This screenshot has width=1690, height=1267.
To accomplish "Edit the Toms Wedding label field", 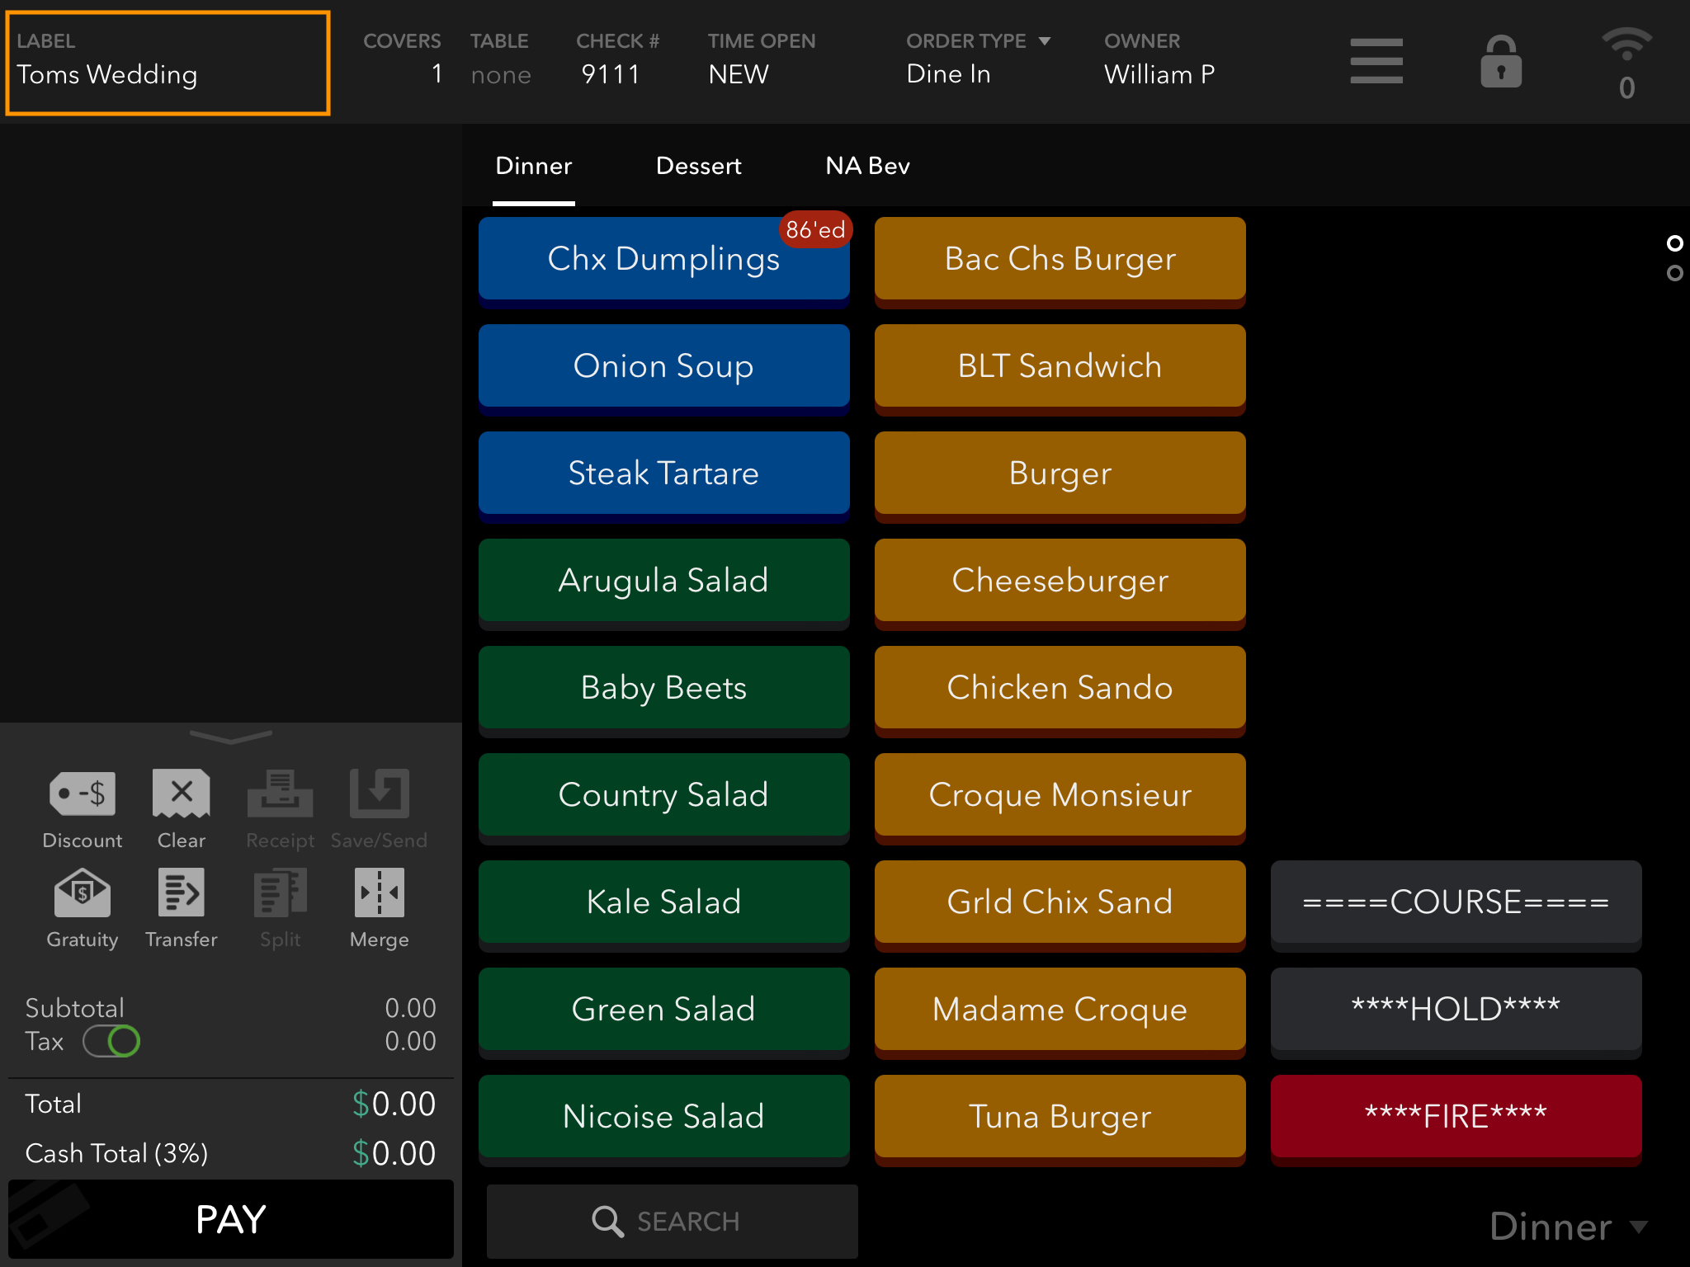I will tap(168, 63).
